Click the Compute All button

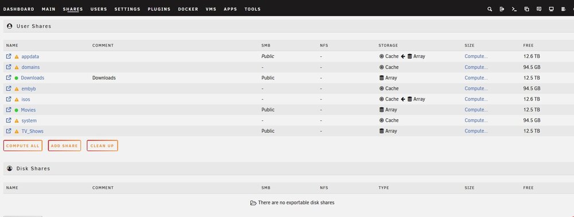coord(23,146)
